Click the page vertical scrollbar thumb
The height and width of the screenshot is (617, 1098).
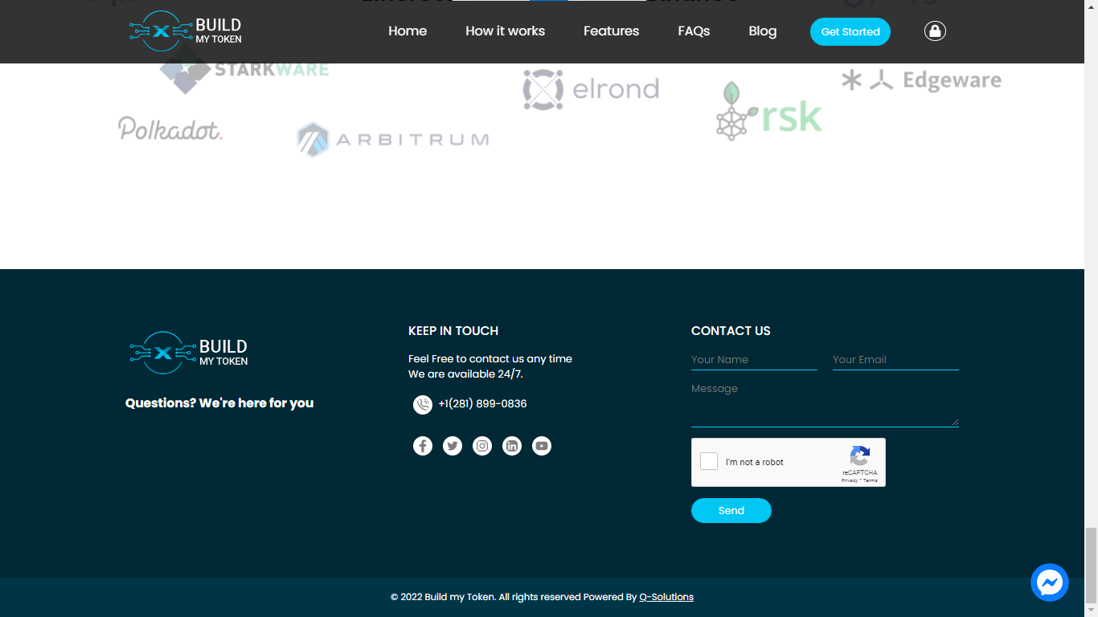pos(1091,564)
